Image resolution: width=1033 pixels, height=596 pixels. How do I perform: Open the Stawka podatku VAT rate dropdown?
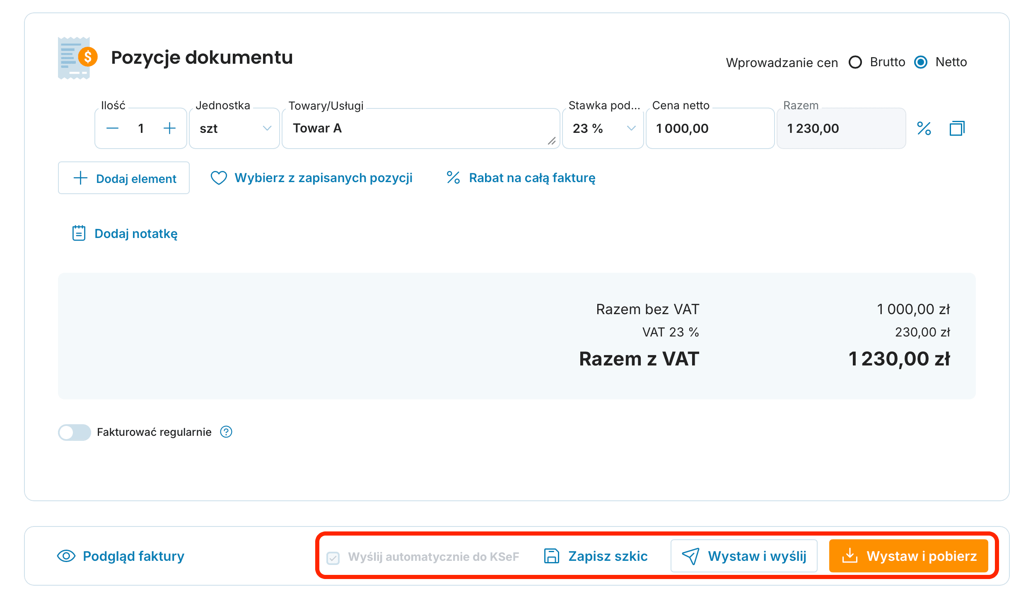(603, 128)
